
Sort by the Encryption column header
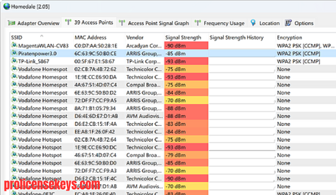pos(306,37)
